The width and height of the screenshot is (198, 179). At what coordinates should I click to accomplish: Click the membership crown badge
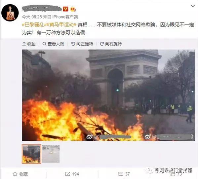tap(73, 9)
